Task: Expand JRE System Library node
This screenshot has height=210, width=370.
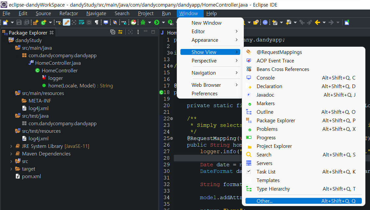Action: point(11,146)
